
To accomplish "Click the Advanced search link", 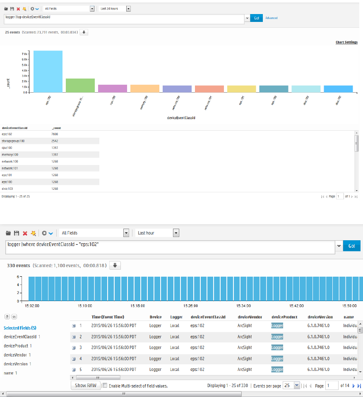I will pos(272,18).
